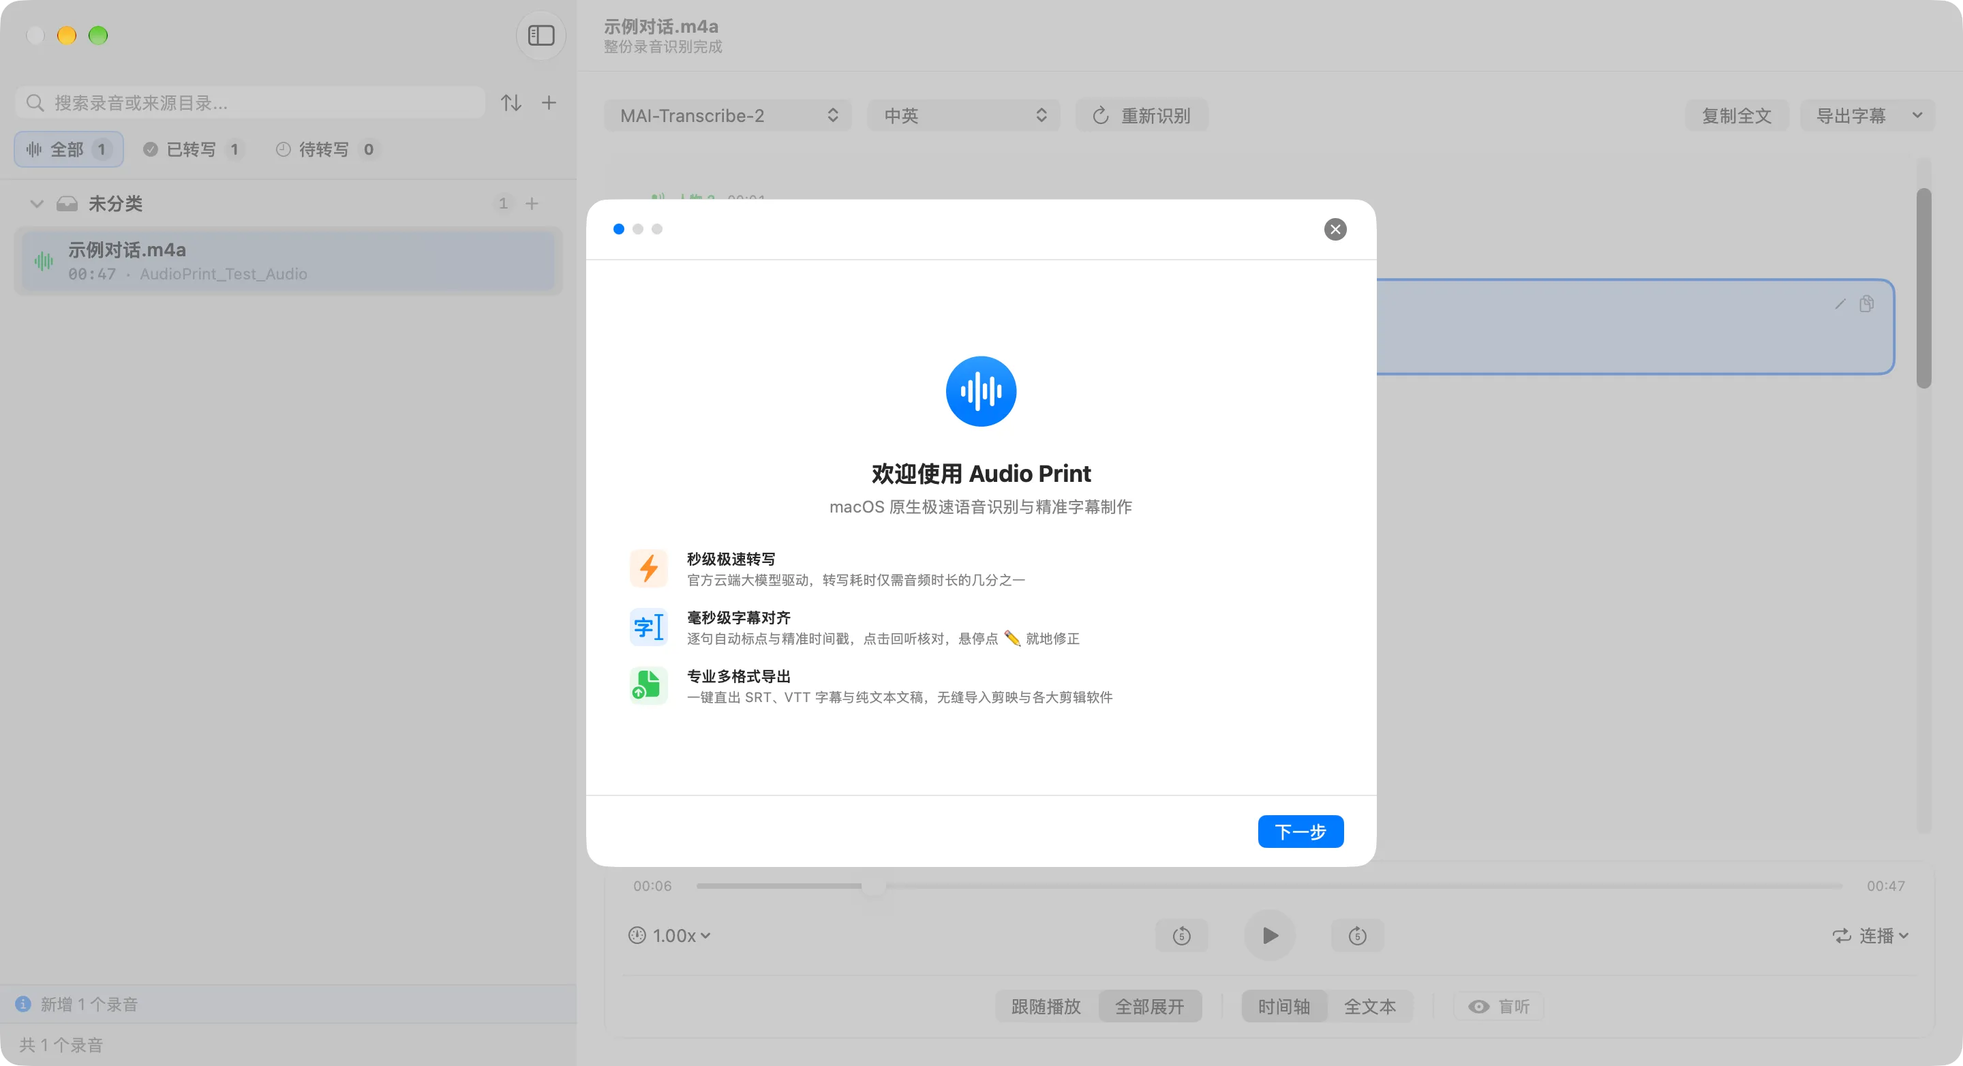Click 下一步 next button
The width and height of the screenshot is (1963, 1066).
click(1300, 832)
